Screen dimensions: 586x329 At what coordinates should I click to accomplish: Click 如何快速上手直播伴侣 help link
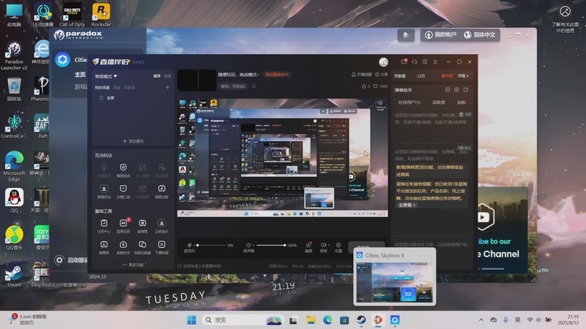[199, 266]
